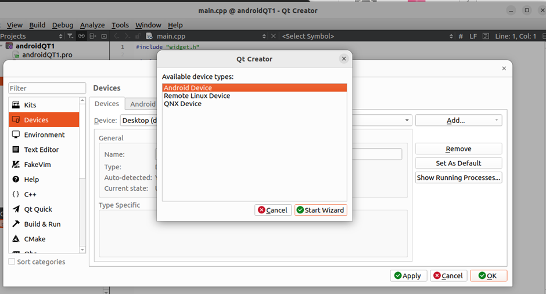Click the category list scroll down arrow

[82, 249]
